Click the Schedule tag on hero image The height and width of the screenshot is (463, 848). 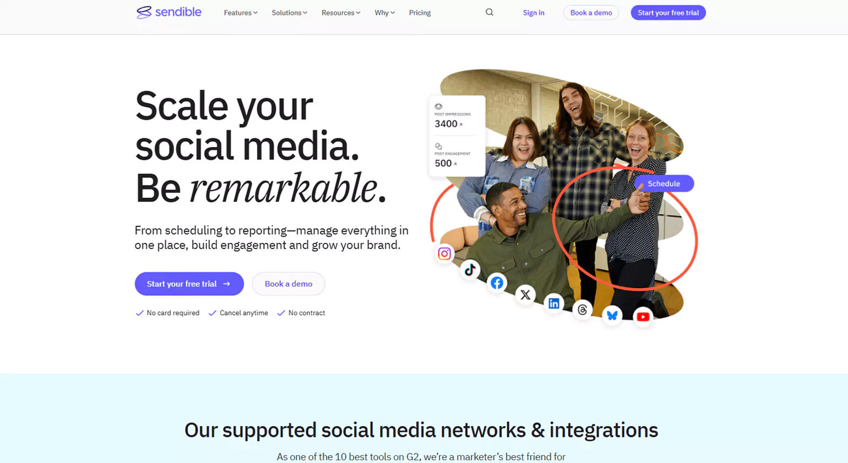pos(664,184)
